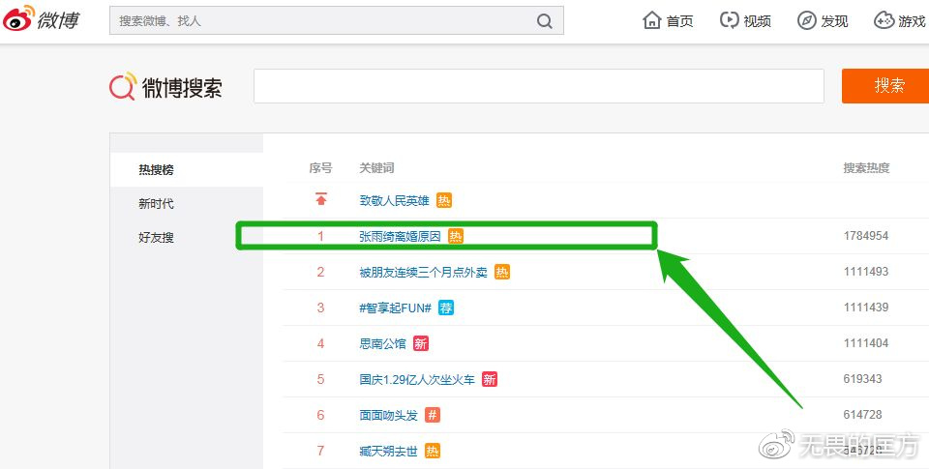This screenshot has width=929, height=469.
Task: Click the 序号 column header
Action: tap(320, 168)
